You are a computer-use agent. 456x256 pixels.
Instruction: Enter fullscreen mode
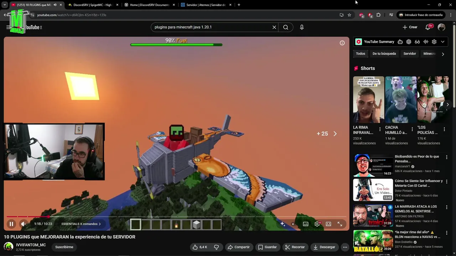pyautogui.click(x=340, y=224)
